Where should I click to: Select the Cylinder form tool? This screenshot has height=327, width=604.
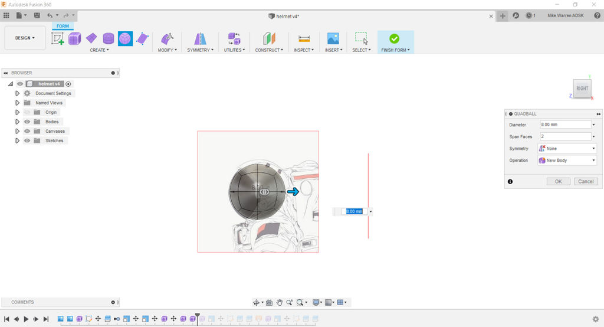109,38
